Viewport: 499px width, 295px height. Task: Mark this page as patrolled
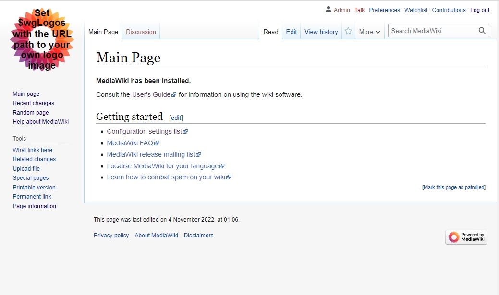tap(454, 187)
